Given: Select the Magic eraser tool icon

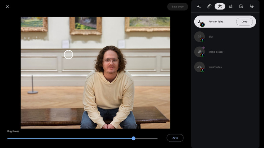Looking at the screenshot, I should click(x=199, y=52).
